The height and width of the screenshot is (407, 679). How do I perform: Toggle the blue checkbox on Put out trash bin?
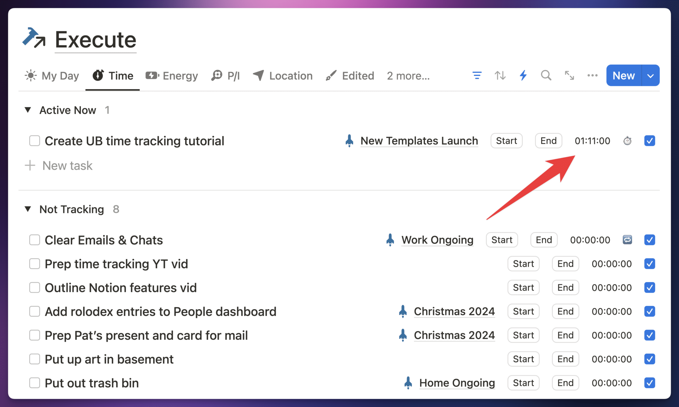649,382
